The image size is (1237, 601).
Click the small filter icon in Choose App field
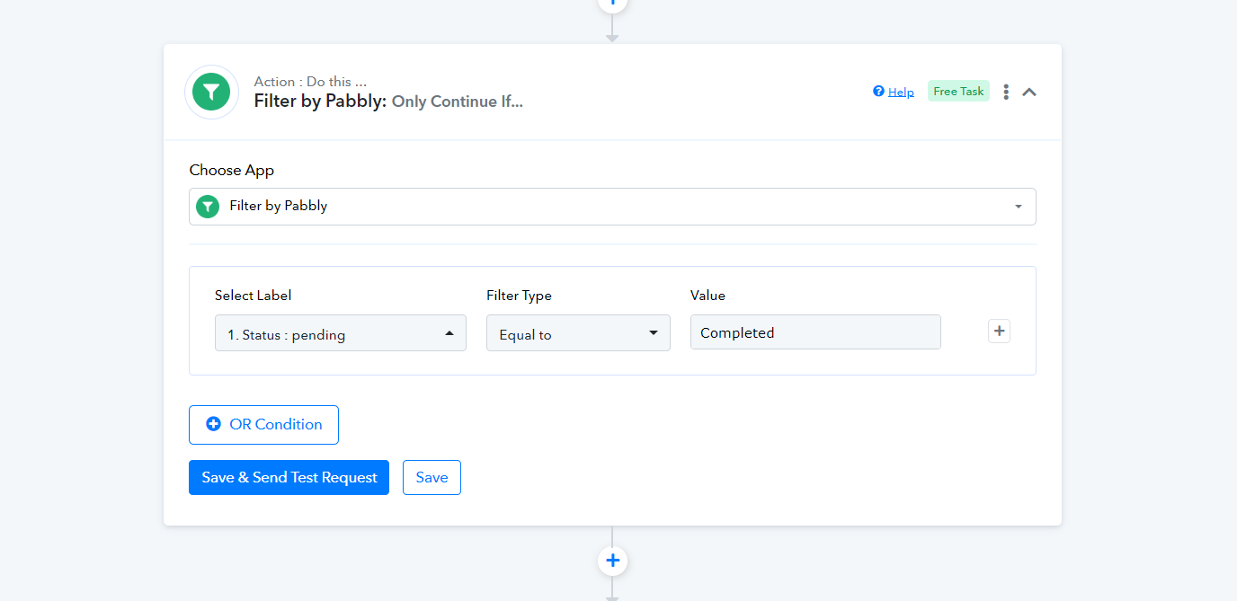point(208,207)
